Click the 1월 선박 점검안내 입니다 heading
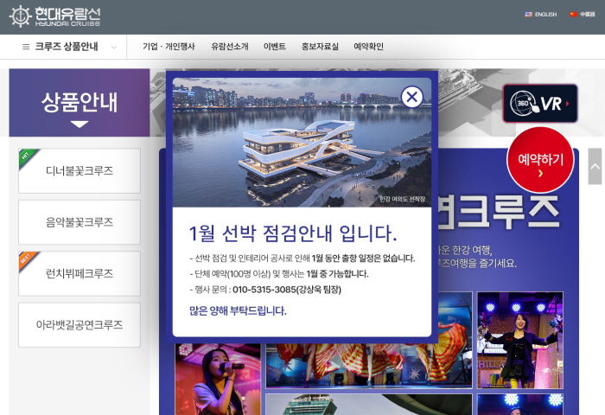Viewport: 605px width, 415px height. tap(293, 233)
